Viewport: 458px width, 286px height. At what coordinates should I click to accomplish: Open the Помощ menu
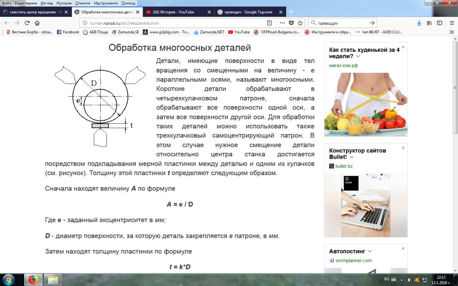(128, 3)
